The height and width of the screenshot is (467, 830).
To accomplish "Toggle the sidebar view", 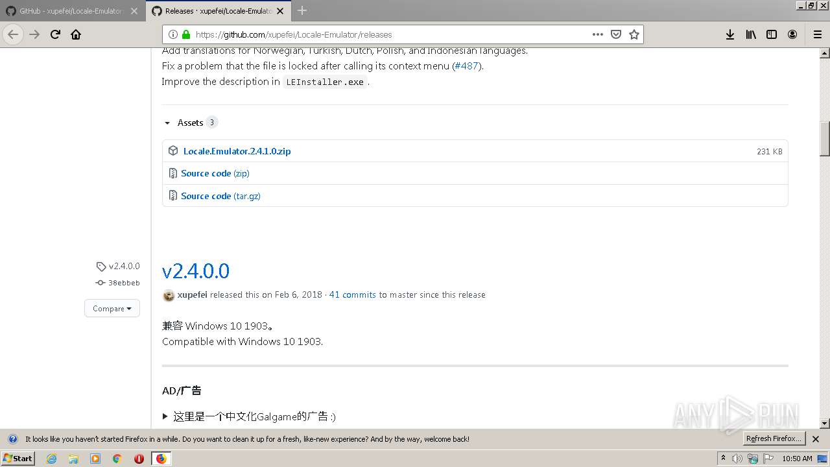I will pos(772,34).
